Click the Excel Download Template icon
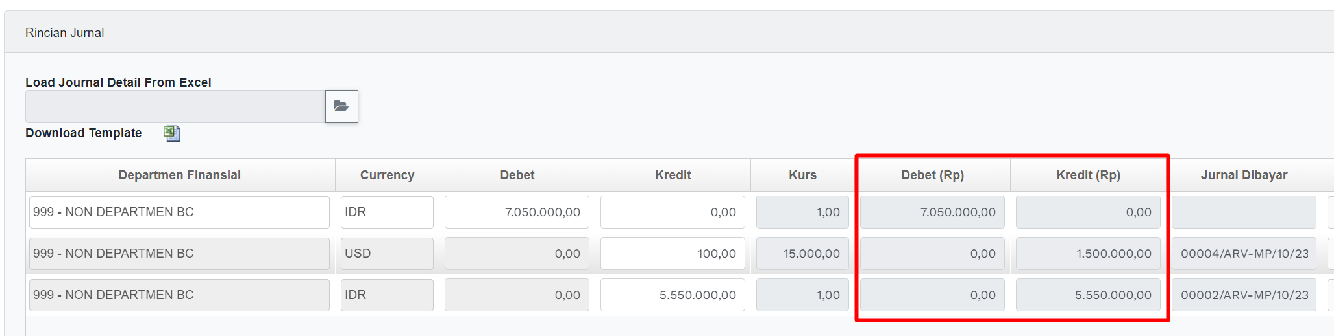Image resolution: width=1334 pixels, height=336 pixels. point(172,133)
